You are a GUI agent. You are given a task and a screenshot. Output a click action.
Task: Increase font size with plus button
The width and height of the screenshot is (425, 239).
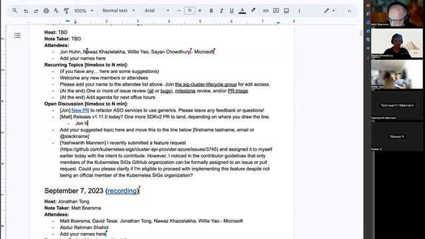(x=200, y=11)
